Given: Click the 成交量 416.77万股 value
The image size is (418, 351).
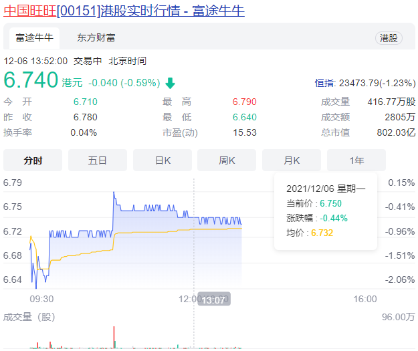Looking at the screenshot, I should [x=391, y=102].
